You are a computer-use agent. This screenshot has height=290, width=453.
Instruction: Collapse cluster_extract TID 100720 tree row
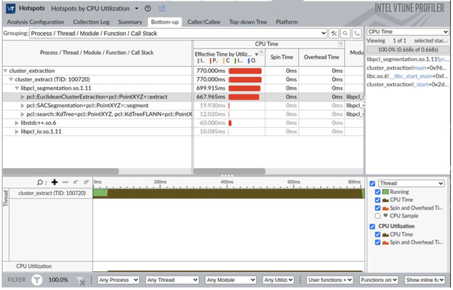pyautogui.click(x=11, y=79)
